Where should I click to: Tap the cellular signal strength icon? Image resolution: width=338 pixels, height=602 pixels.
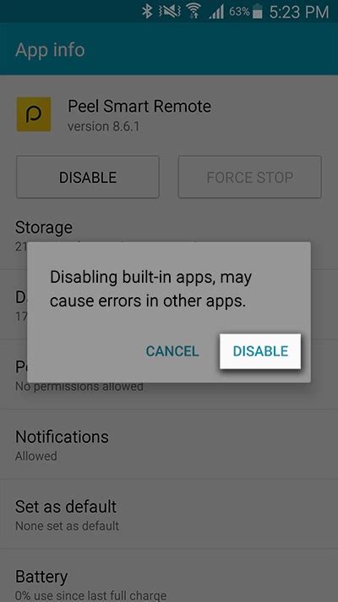pos(216,13)
